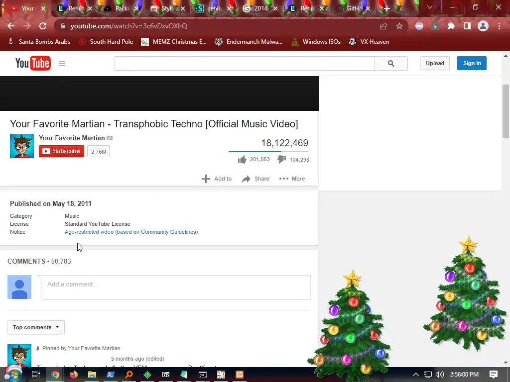Click the pinned commenter's avatar

pyautogui.click(x=19, y=356)
